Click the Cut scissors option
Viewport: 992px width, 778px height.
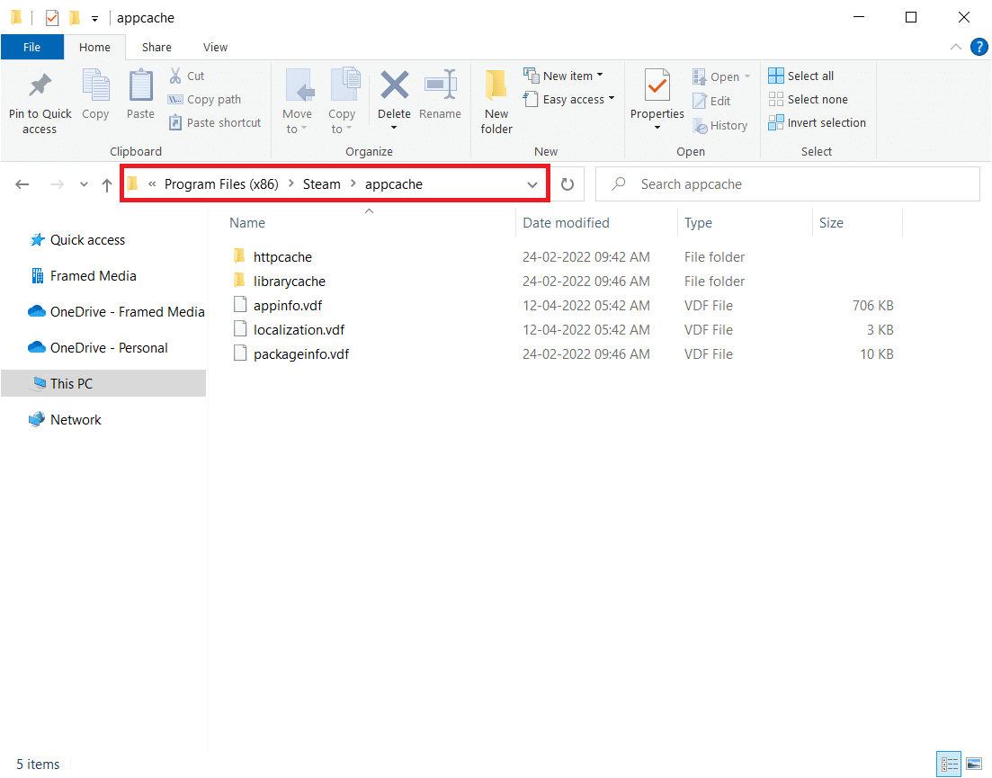(x=187, y=76)
